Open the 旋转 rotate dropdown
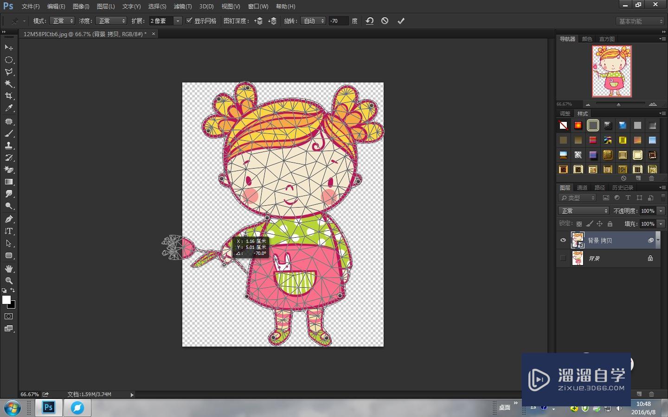The width and height of the screenshot is (668, 417). (x=313, y=21)
